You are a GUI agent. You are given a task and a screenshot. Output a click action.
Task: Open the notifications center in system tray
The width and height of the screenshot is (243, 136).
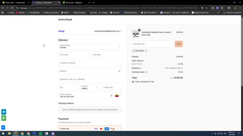[239, 133]
